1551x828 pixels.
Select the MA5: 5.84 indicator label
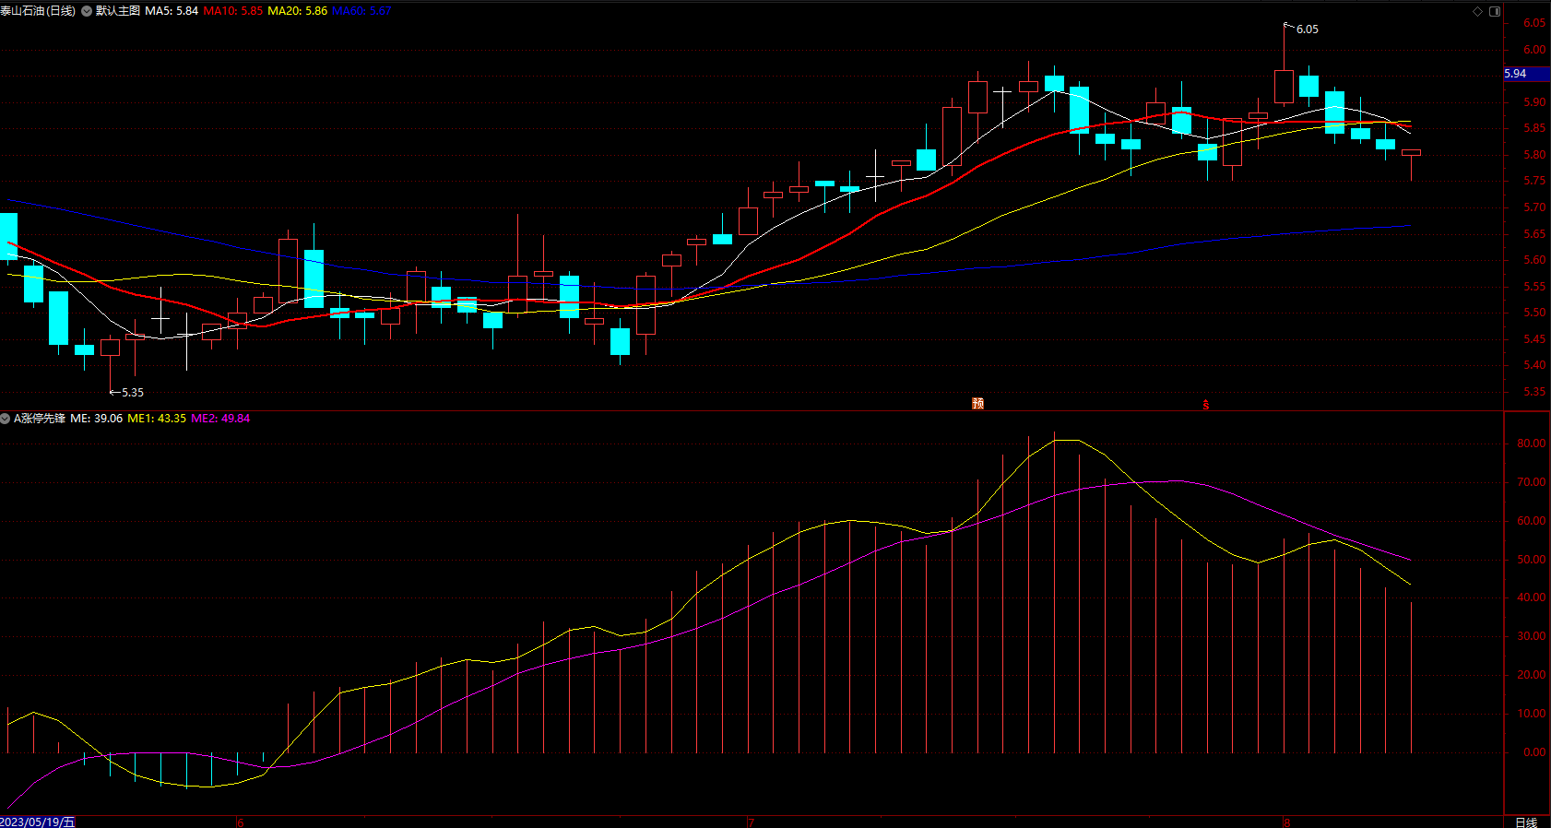click(172, 11)
